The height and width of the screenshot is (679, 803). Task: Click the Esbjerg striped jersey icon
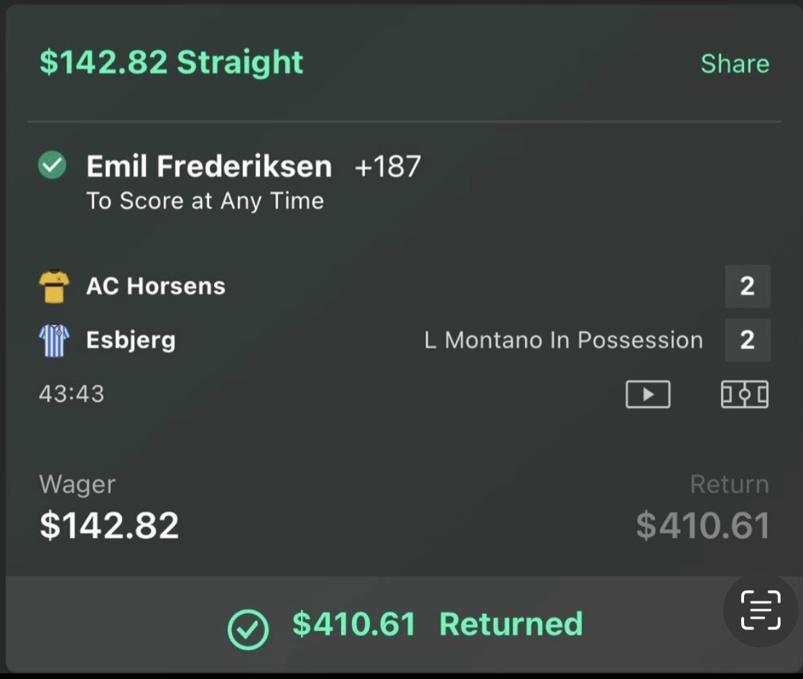[54, 340]
